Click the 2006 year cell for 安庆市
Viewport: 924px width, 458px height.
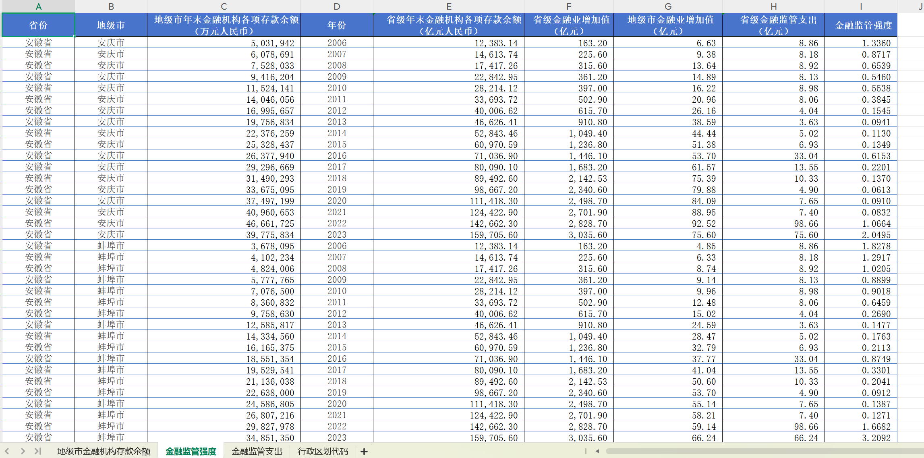(337, 43)
